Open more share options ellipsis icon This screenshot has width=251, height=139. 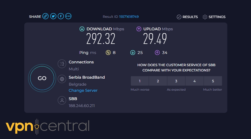tap(68, 16)
